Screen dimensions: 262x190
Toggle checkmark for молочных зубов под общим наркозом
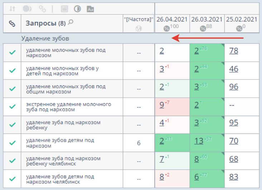[13, 89]
